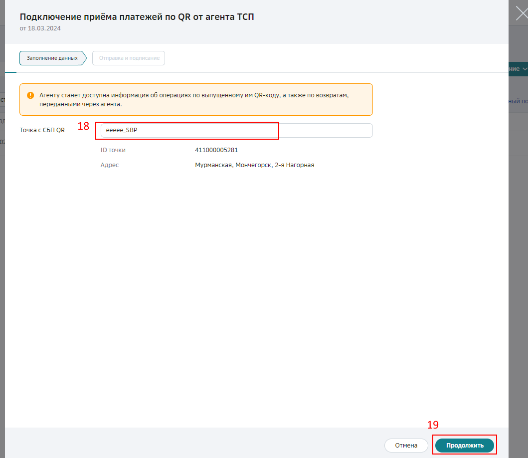Close the dialog with the X icon
Image resolution: width=528 pixels, height=458 pixels.
click(522, 14)
